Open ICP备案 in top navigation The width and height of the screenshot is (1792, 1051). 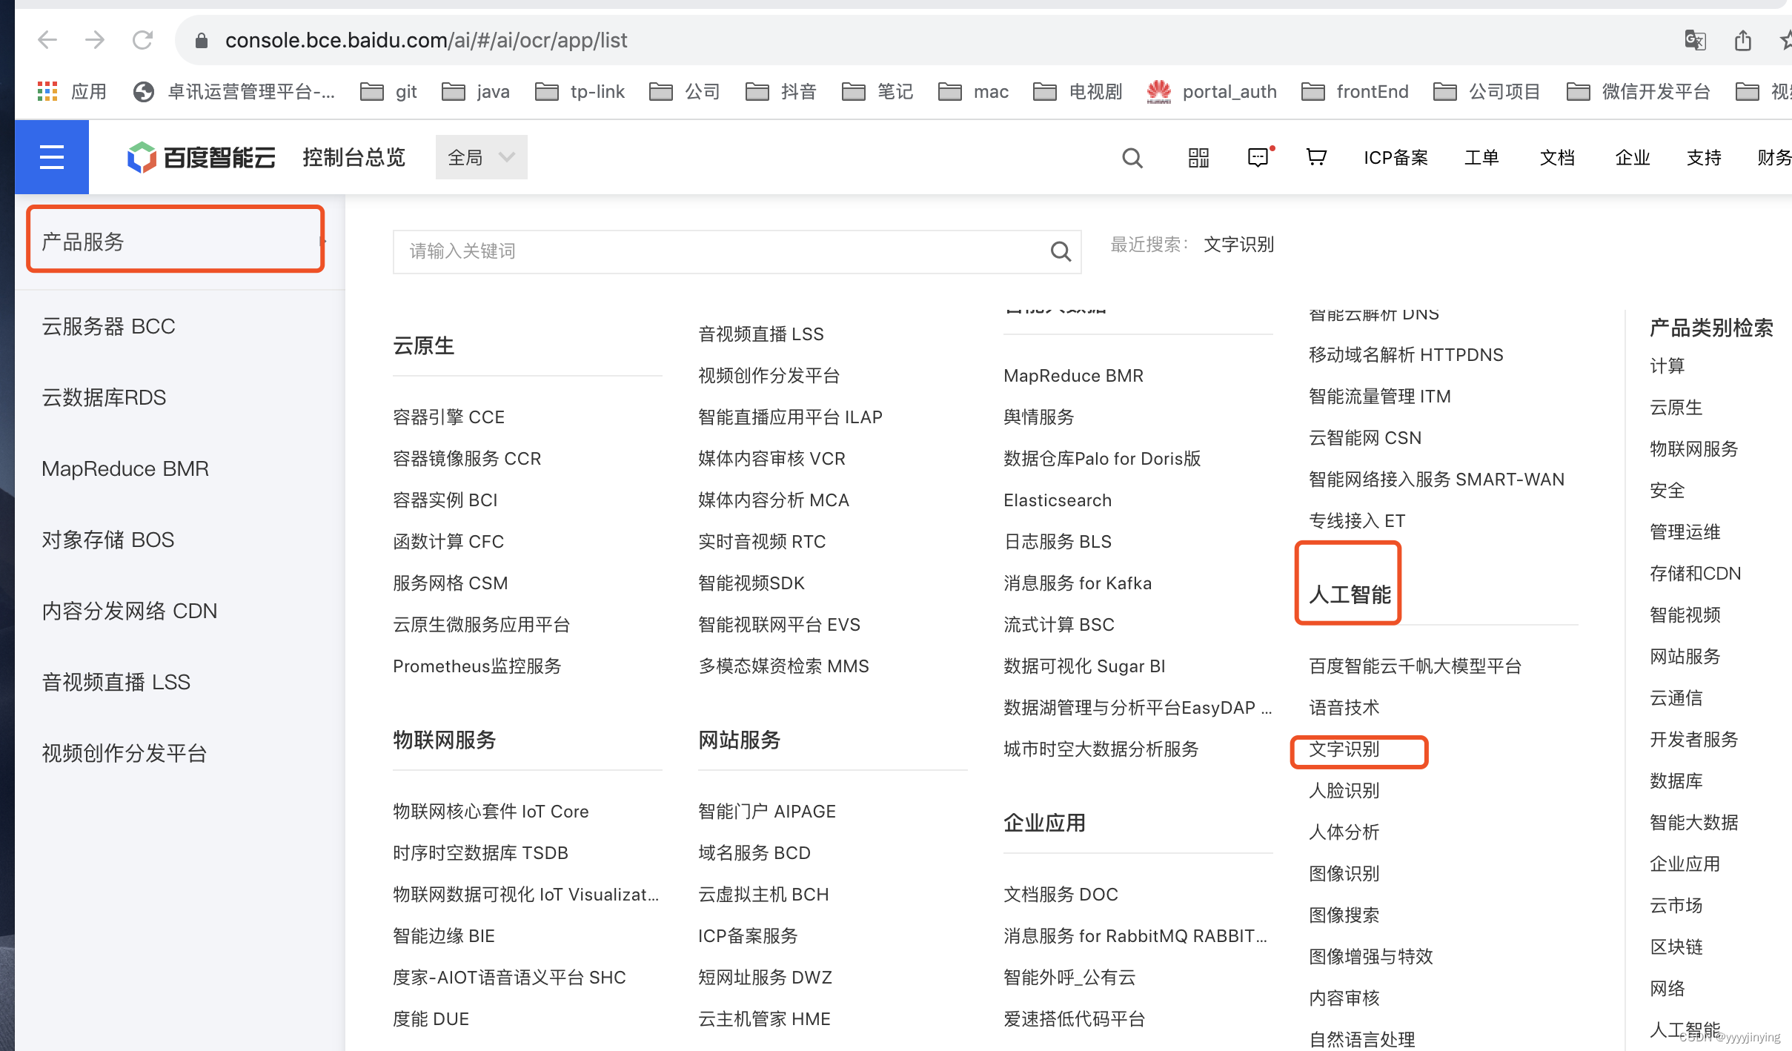coord(1396,157)
